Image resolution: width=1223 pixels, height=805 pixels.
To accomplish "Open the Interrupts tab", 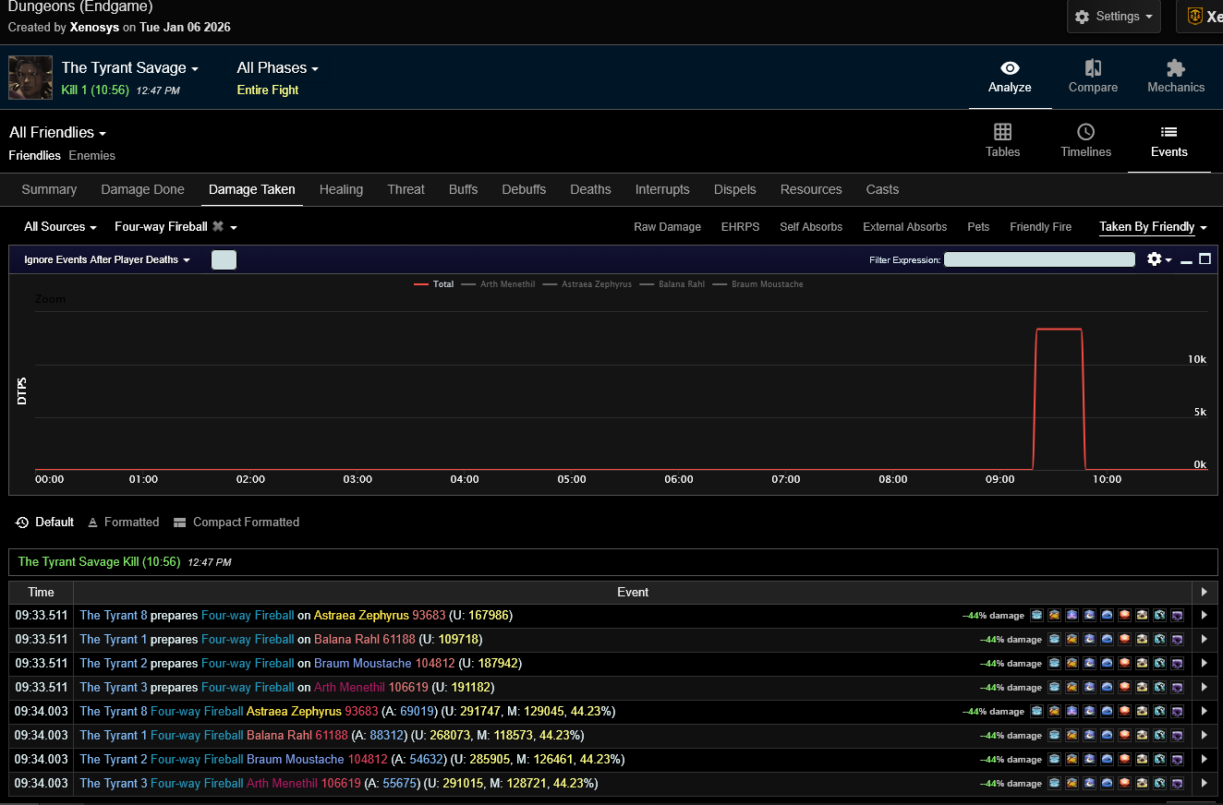I will tap(662, 189).
